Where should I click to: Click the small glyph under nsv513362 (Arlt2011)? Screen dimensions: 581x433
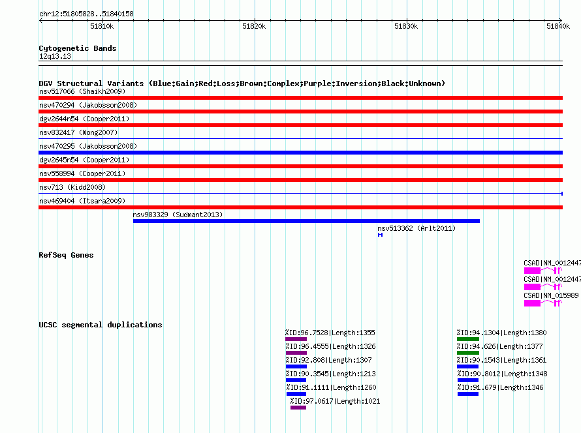(380, 235)
